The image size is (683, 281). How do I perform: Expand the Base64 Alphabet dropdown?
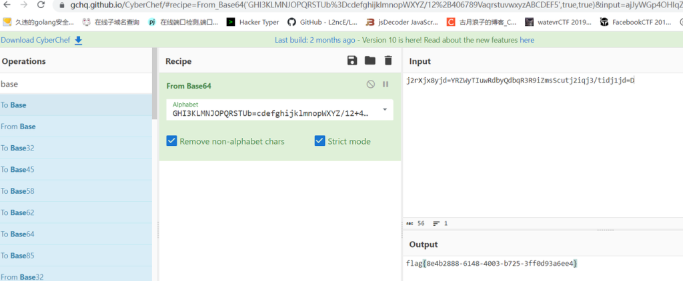385,109
